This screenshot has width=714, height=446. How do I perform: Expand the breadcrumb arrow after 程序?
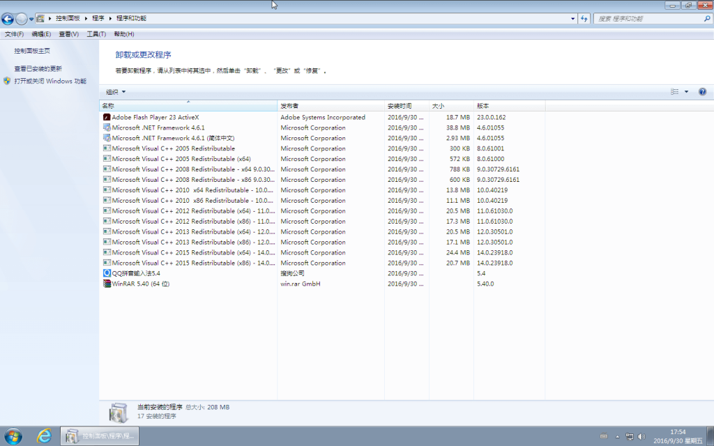click(110, 19)
